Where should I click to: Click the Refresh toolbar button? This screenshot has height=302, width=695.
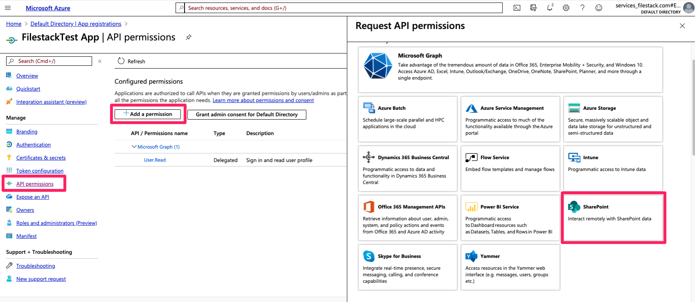(131, 61)
